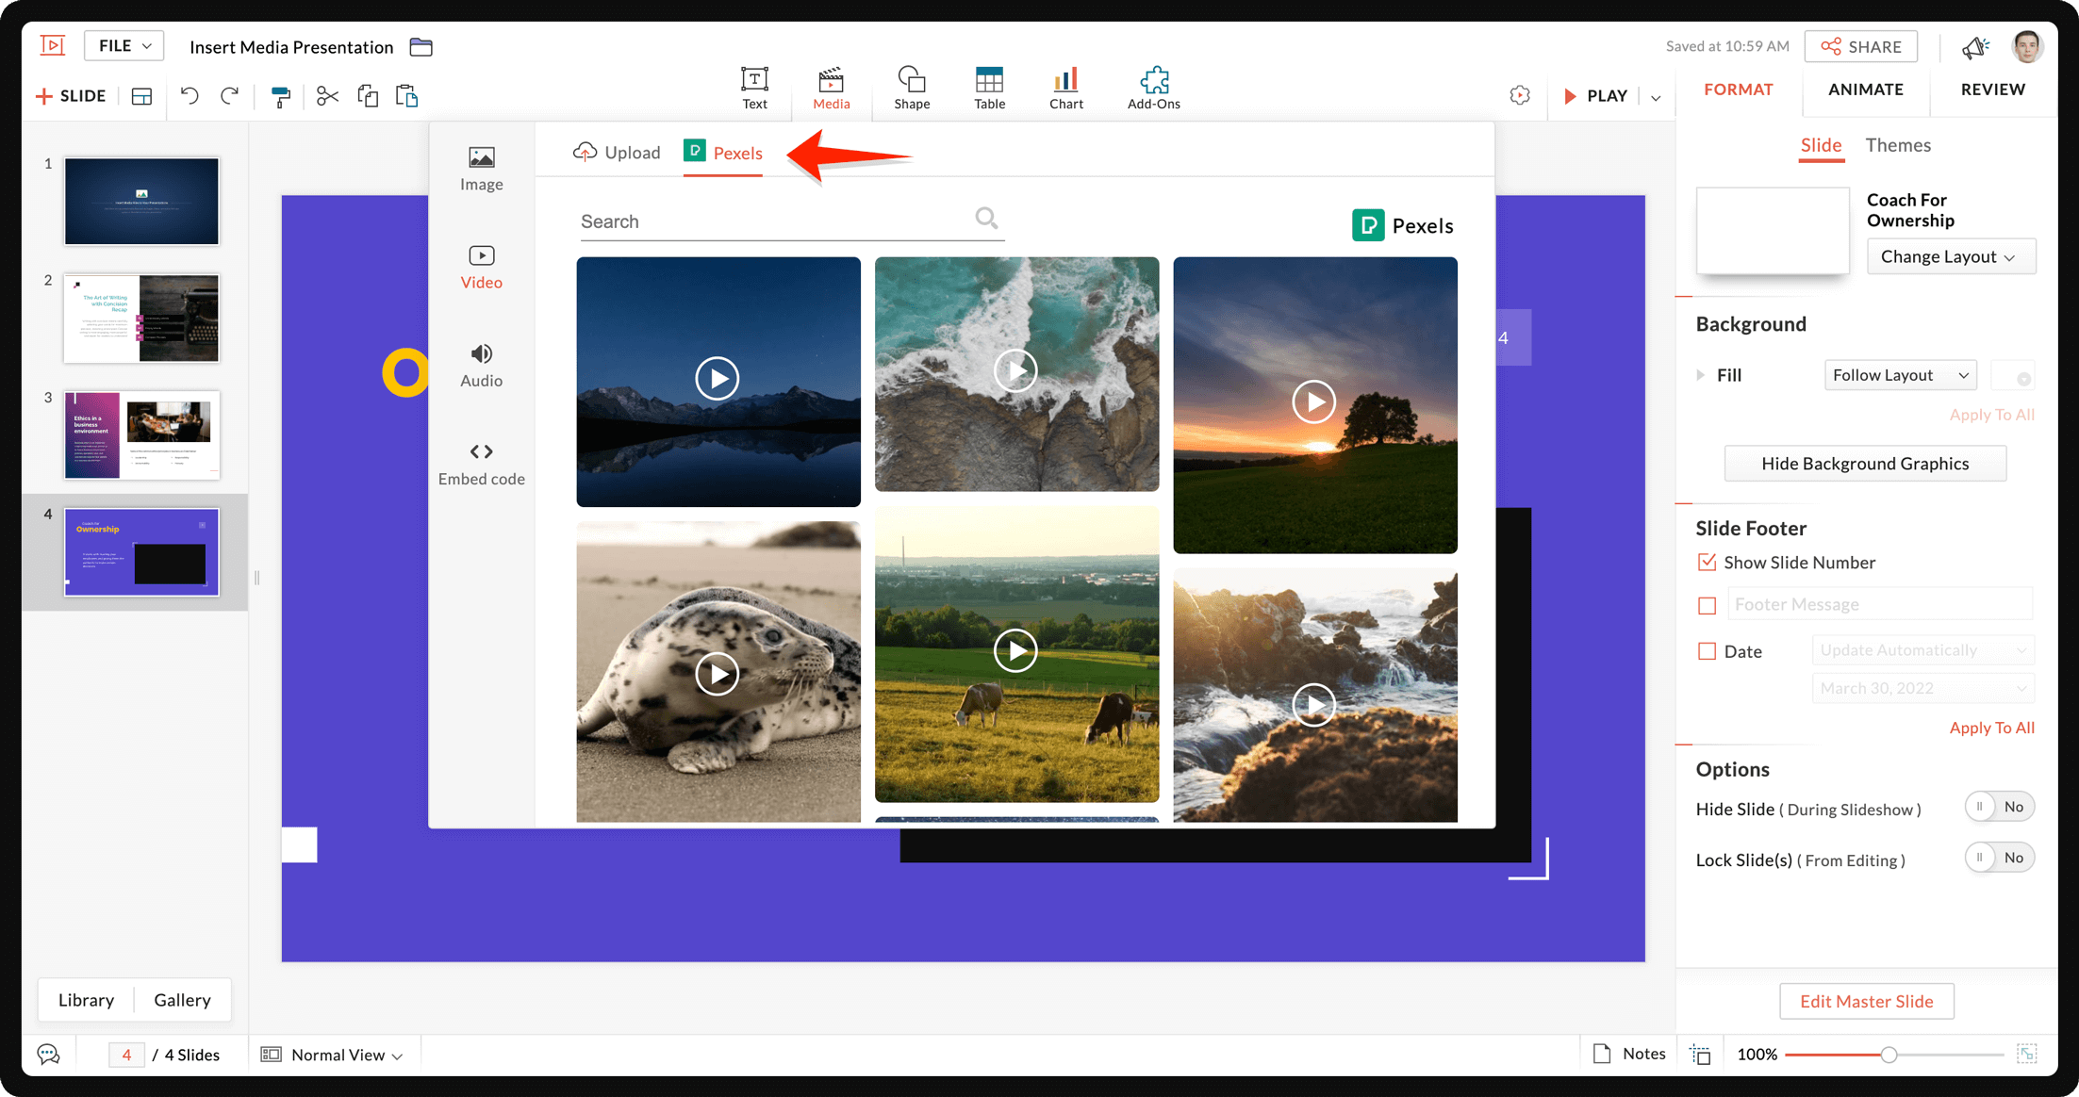This screenshot has height=1097, width=2079.
Task: Click the search magnifier icon
Action: 986,219
